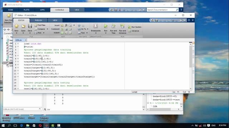Click the wrap comments icon

pos(70,29)
